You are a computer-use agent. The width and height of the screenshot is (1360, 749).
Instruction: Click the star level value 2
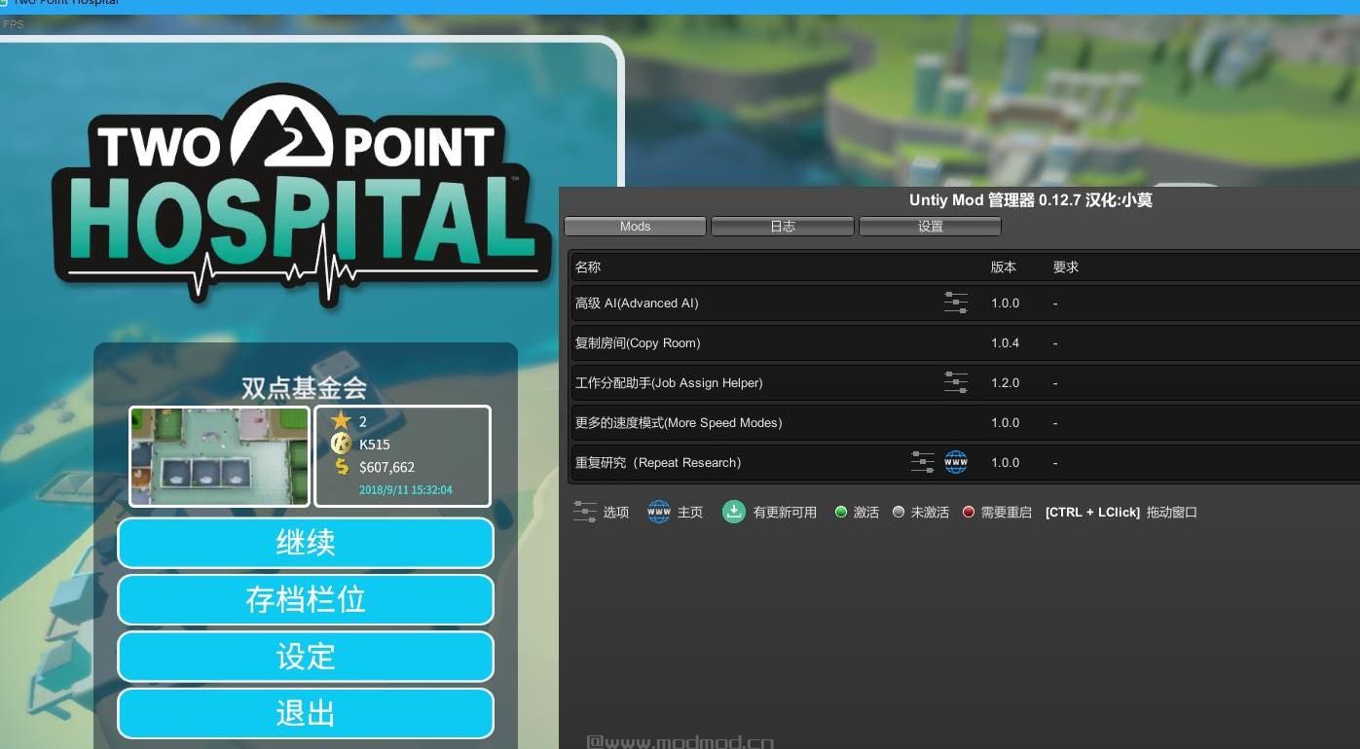[363, 421]
